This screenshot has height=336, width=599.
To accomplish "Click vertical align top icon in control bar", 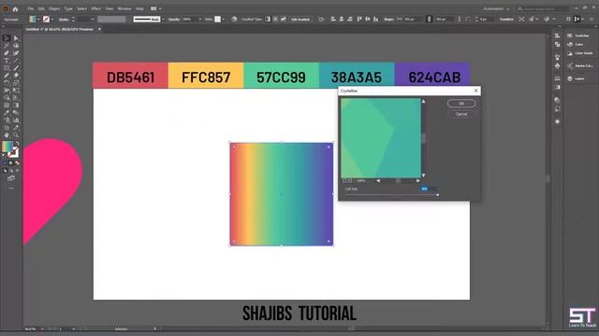I will coord(359,19).
